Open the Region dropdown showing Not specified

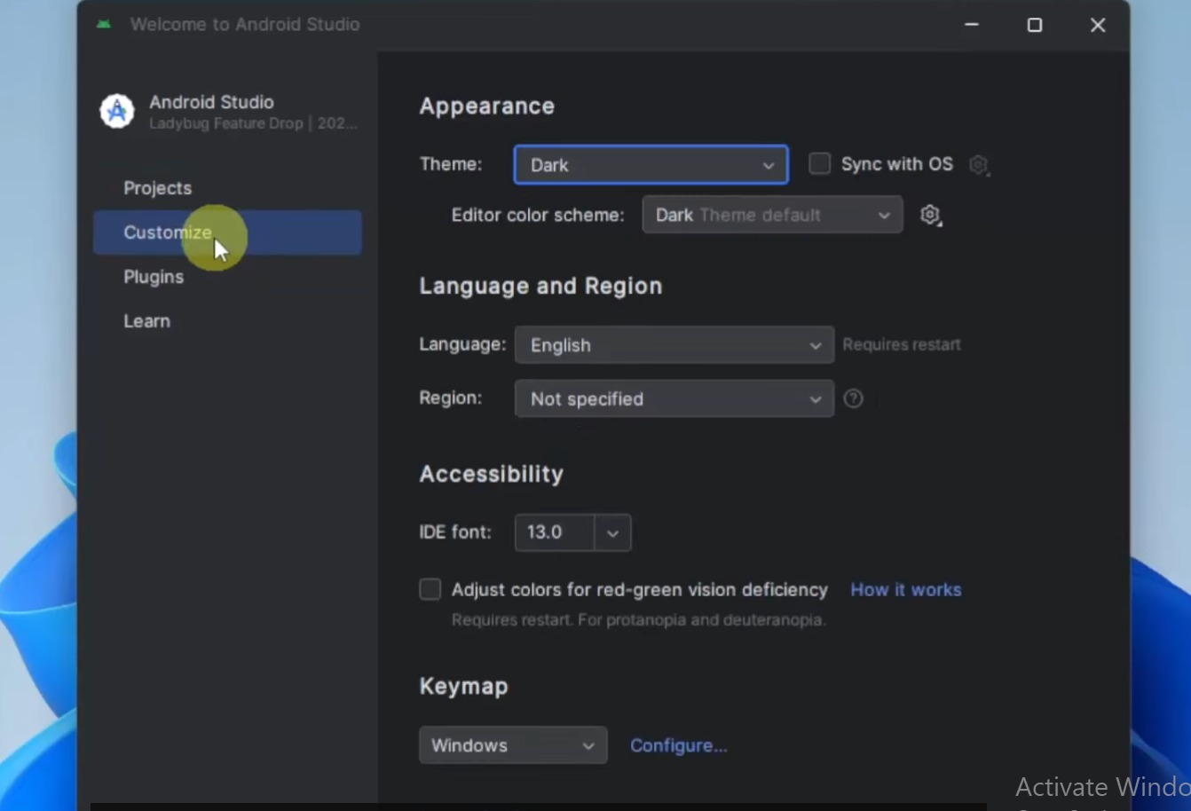point(674,399)
